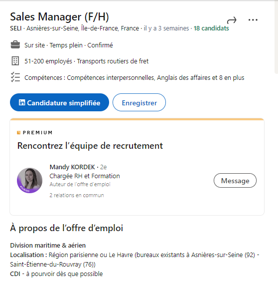Open the SELI company link
Screen dimensions: 278x298
click(x=16, y=28)
